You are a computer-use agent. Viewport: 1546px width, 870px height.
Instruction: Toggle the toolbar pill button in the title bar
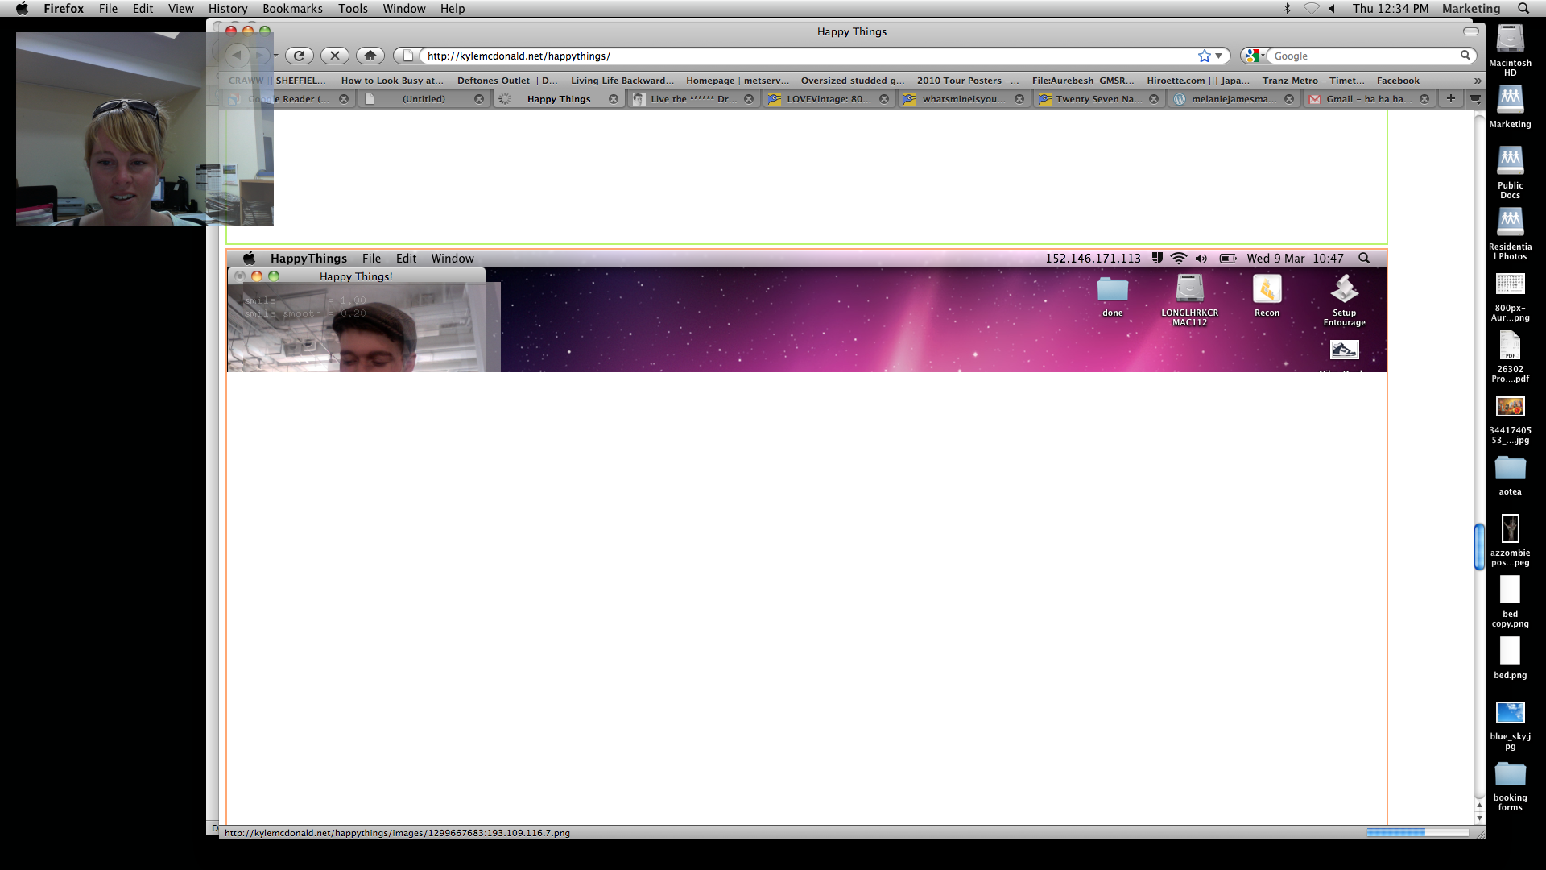click(x=1470, y=31)
